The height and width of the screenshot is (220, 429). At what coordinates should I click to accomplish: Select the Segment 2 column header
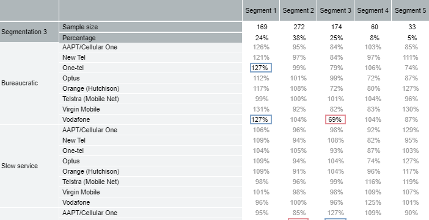298,10
